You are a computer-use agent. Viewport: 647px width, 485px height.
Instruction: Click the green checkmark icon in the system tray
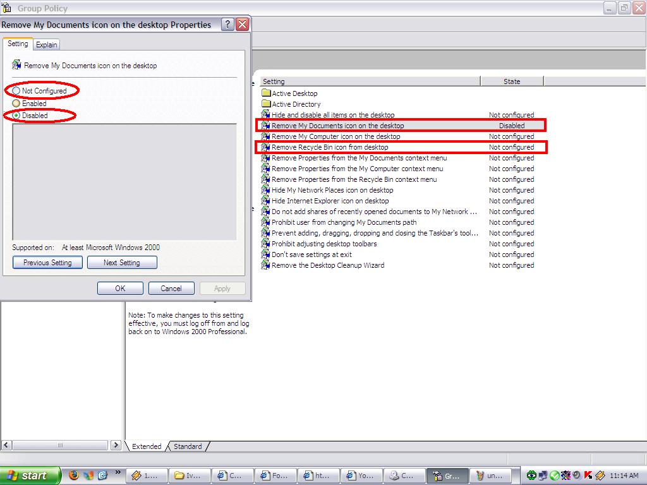[555, 475]
